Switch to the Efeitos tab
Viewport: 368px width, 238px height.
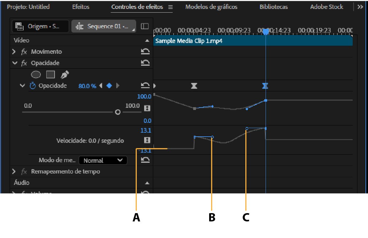point(81,7)
